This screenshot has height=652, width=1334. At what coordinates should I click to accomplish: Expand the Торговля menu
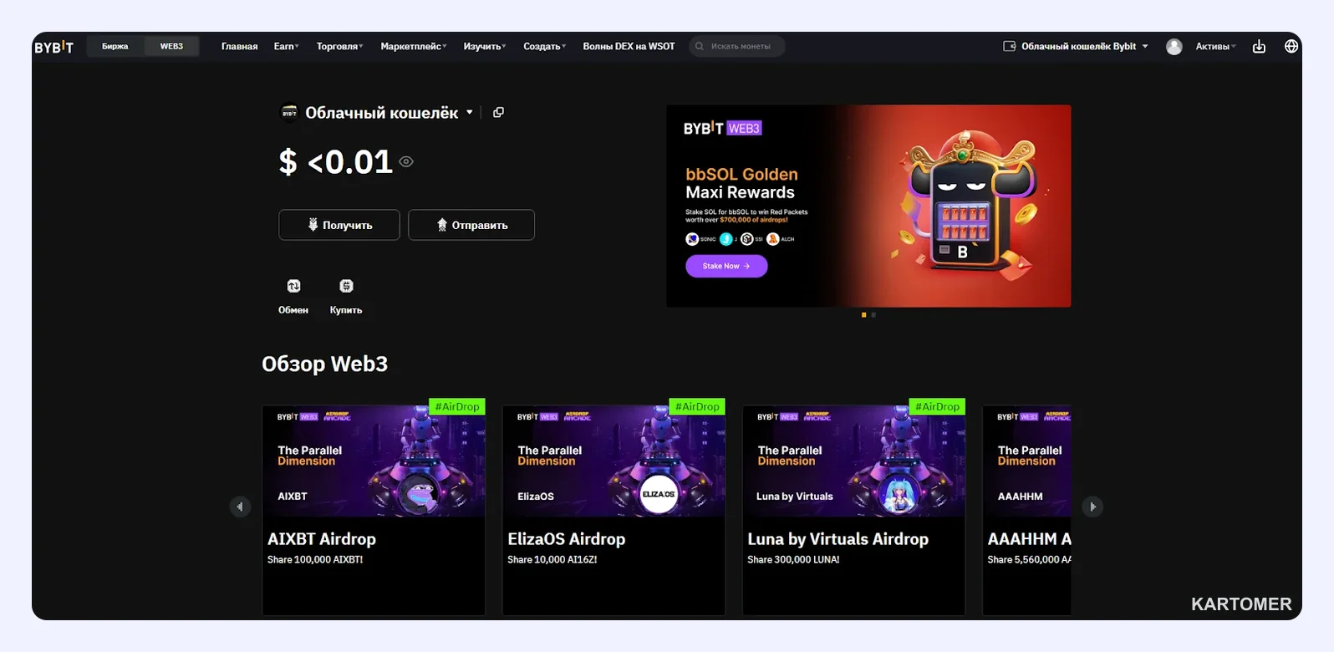point(339,46)
